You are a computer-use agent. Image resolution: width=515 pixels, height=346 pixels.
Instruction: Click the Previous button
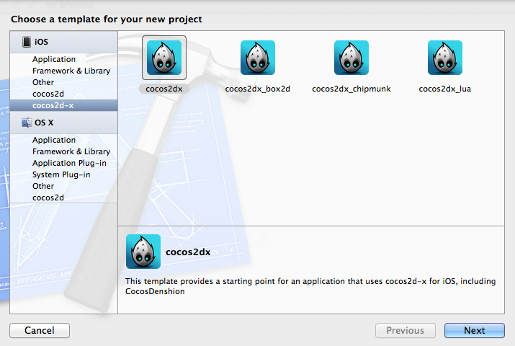click(406, 330)
